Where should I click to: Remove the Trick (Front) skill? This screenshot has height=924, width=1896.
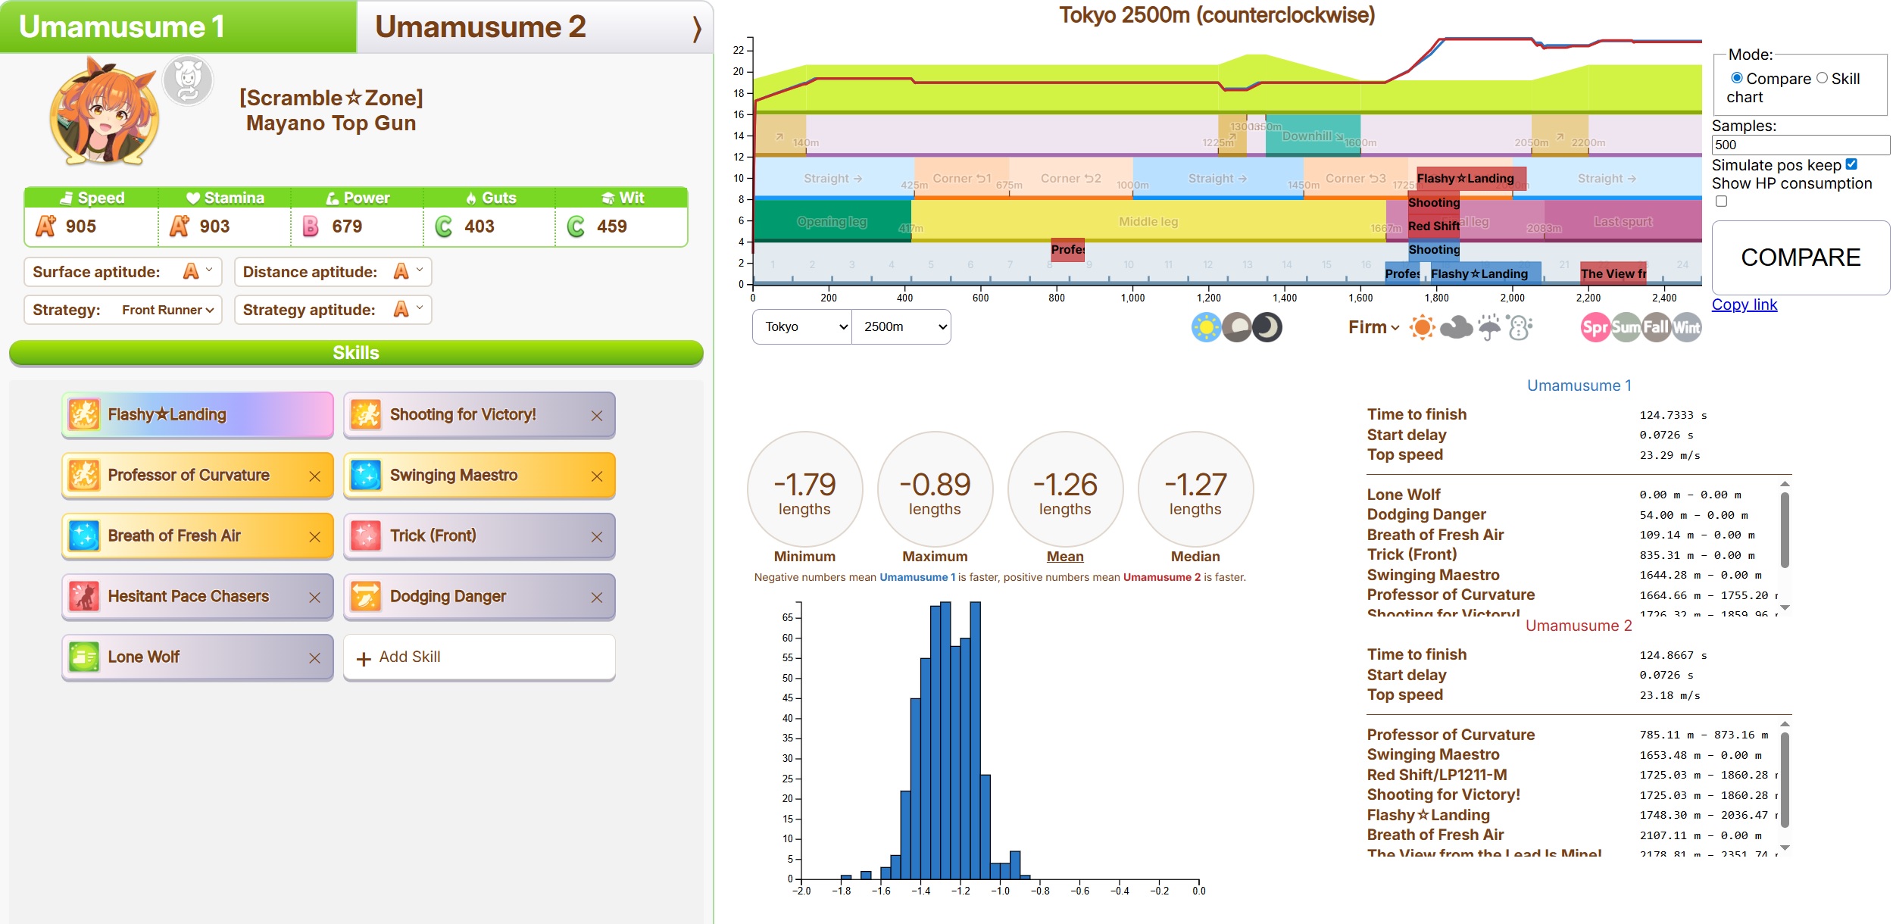pyautogui.click(x=597, y=537)
